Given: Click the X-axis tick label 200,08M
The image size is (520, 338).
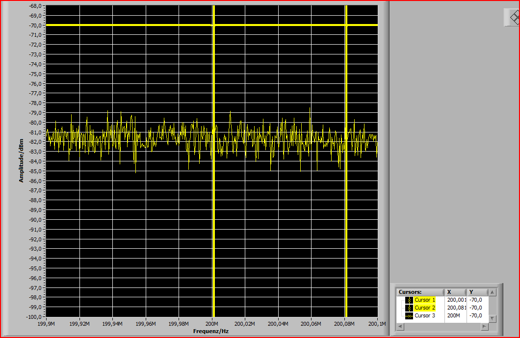Looking at the screenshot, I should (344, 324).
